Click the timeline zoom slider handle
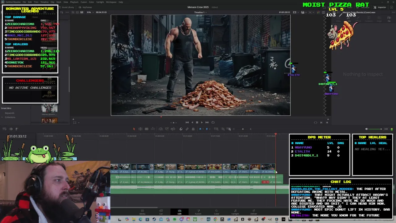This screenshot has height=223, width=396. pyautogui.click(x=243, y=129)
